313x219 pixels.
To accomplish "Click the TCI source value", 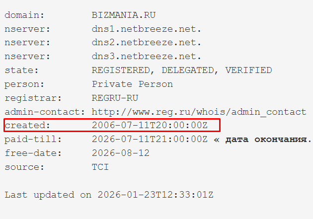I will 100,167.
